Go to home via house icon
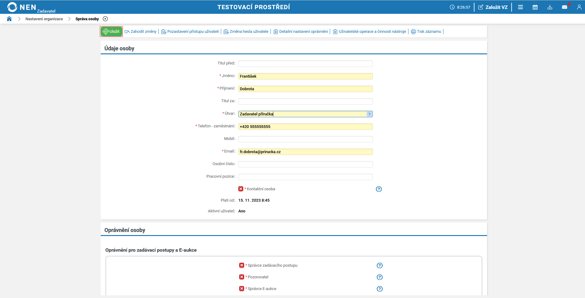Screen dimensions: 585x298 [x=9, y=19]
